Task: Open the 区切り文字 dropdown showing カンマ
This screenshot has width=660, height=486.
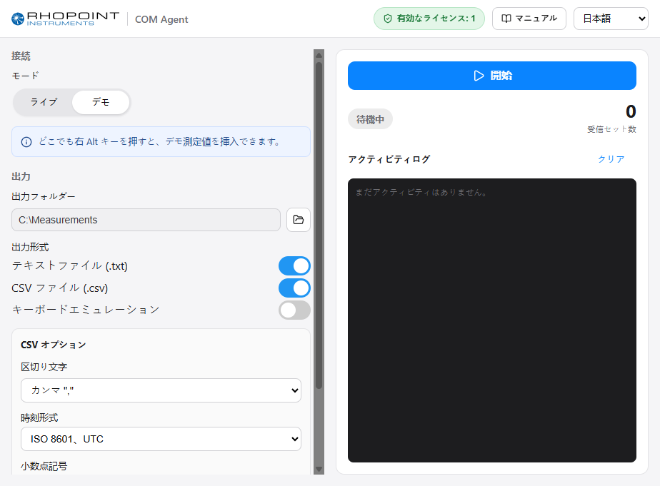Action: tap(161, 390)
